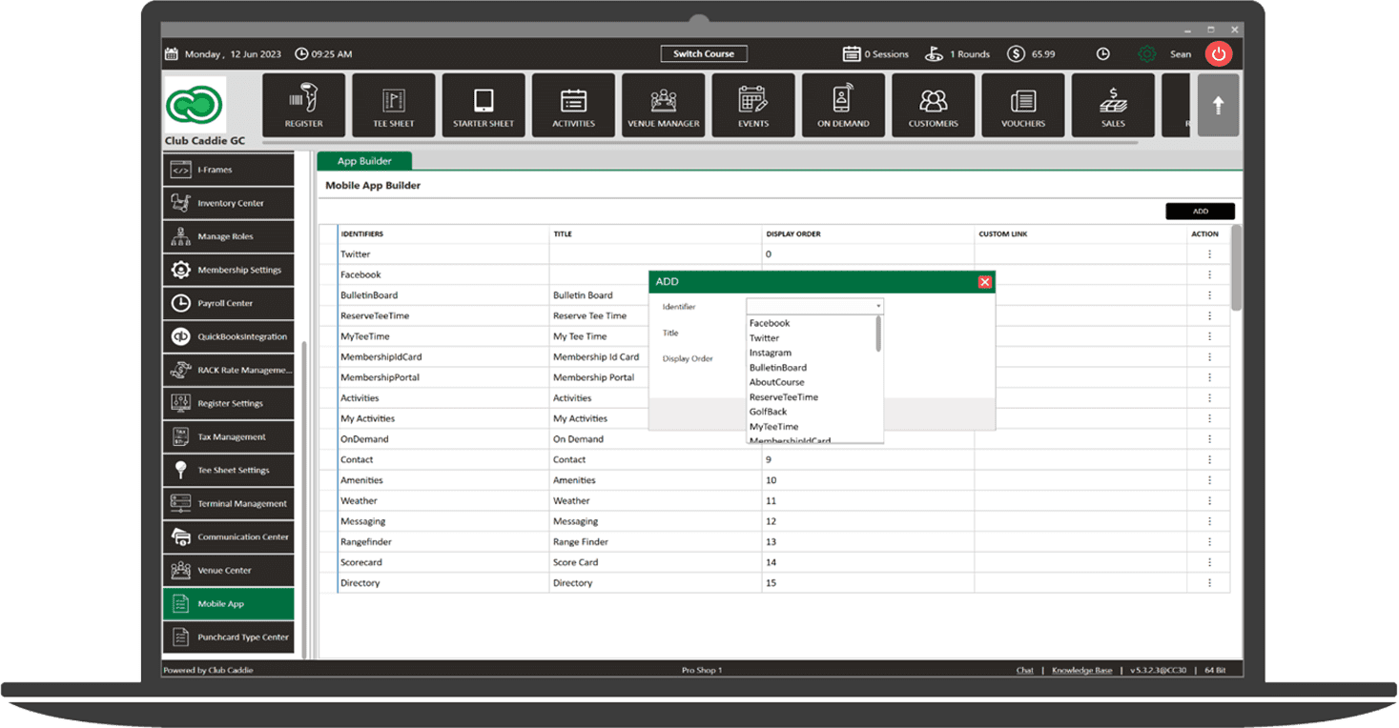
Task: Open the Events module
Action: [753, 105]
